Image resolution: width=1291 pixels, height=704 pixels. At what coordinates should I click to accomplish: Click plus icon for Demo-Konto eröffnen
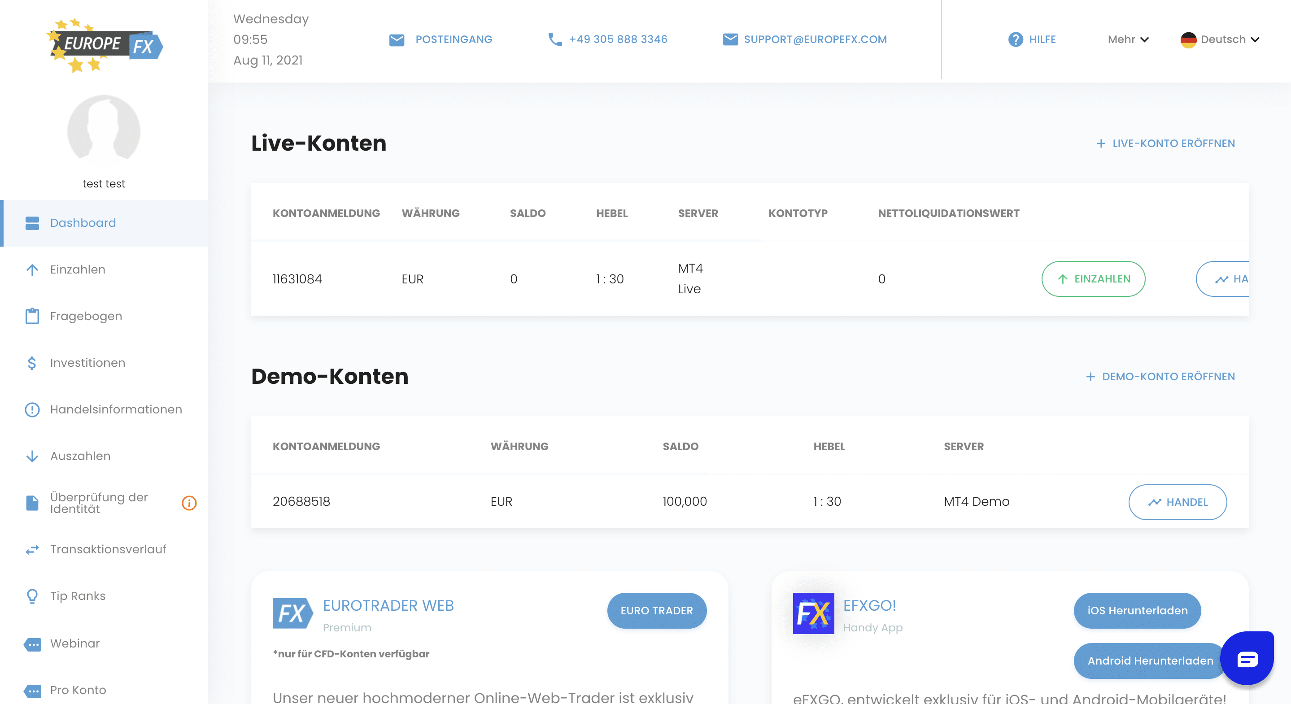[1090, 377]
